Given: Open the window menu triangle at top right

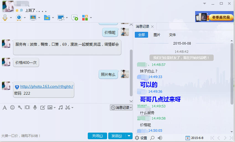Looking at the screenshot, I should [x=205, y=3].
